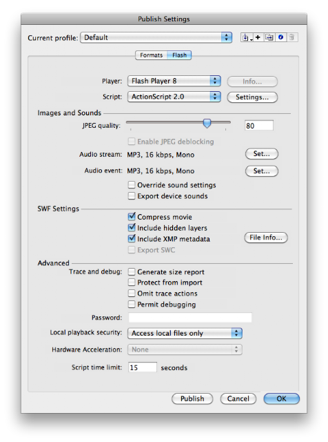This screenshot has width=328, height=442.
Task: Confirm with the OK button
Action: 282,399
